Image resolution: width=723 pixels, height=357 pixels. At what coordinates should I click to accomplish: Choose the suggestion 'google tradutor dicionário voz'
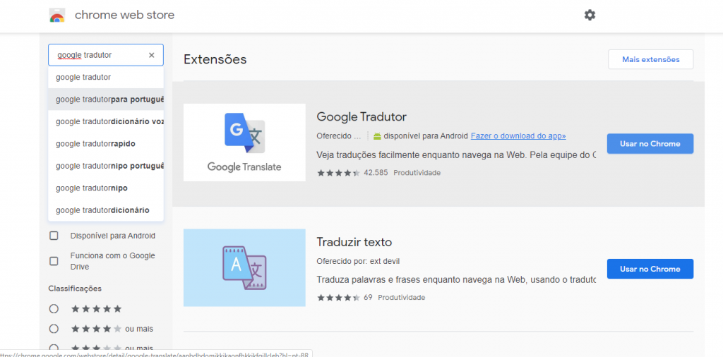click(106, 121)
